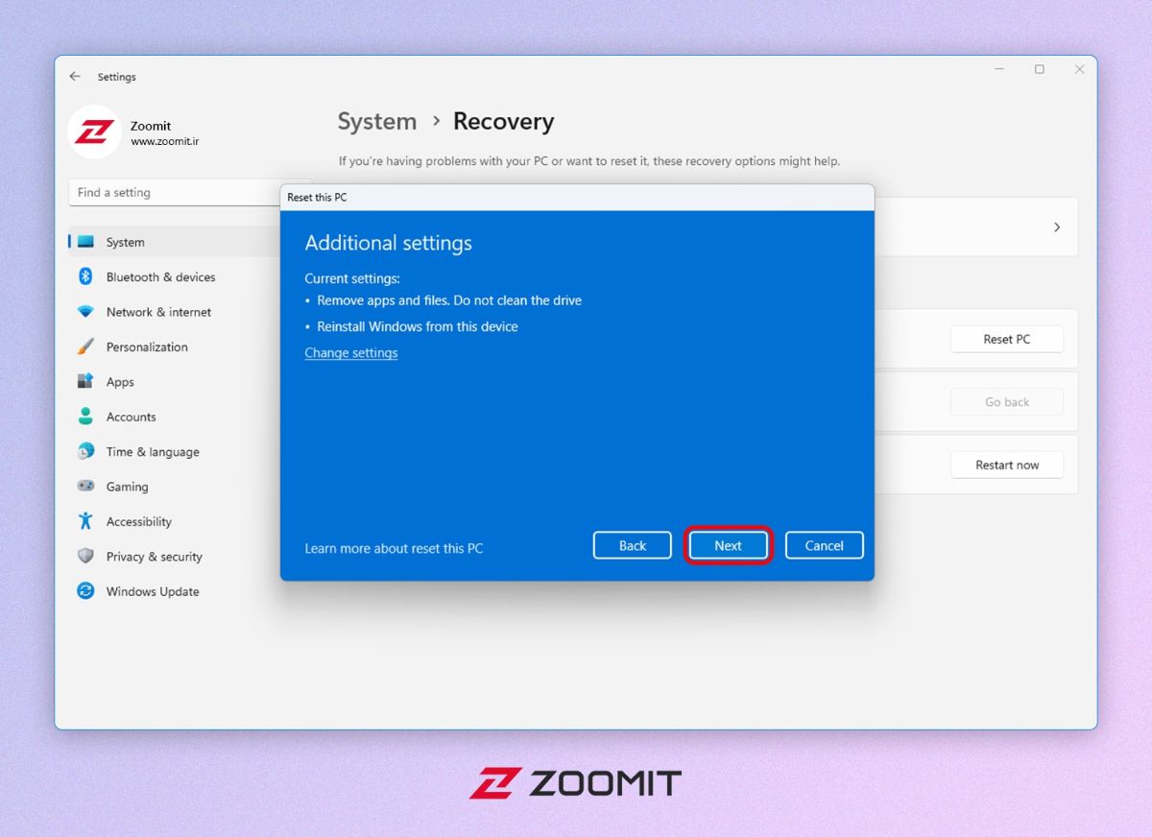
Task: Select the Gaming Xbox icon
Action: point(85,487)
